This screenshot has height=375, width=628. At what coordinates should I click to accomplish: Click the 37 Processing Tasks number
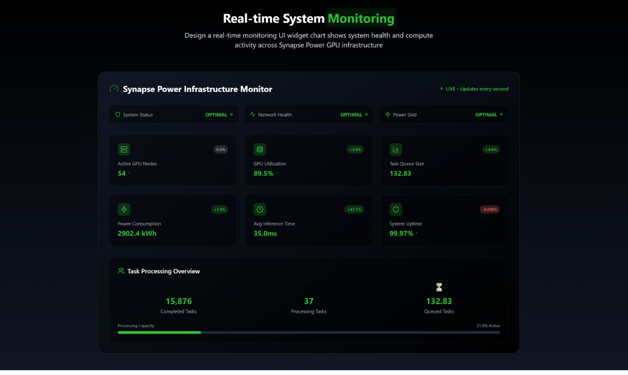coord(309,301)
